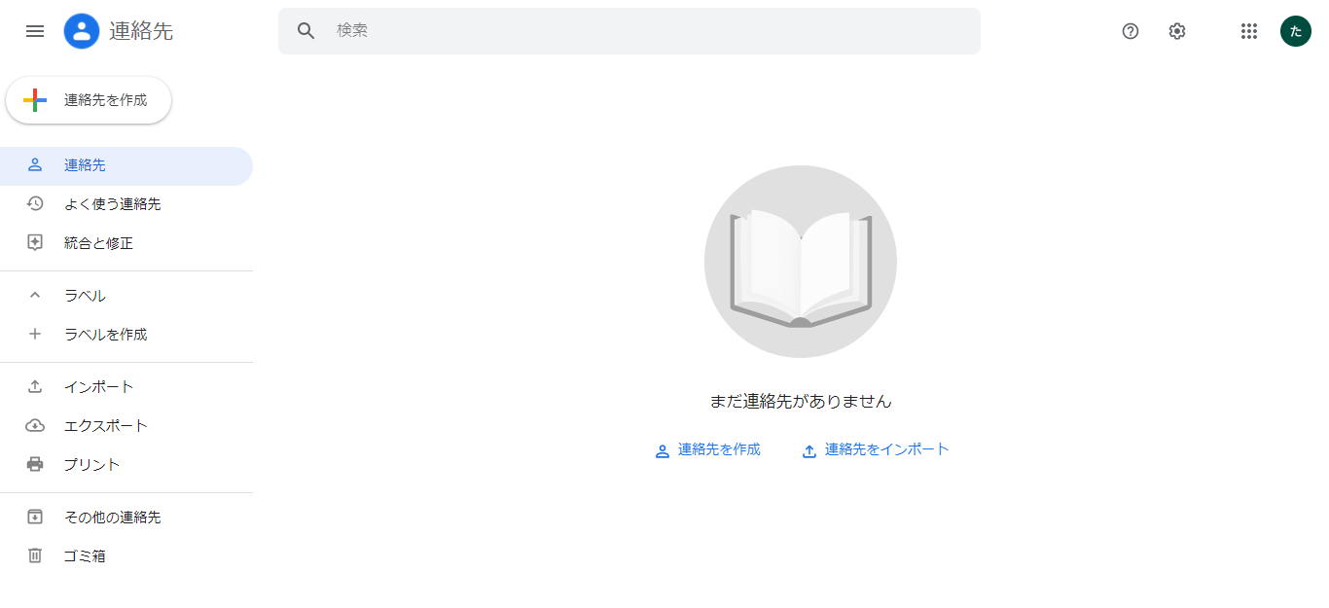This screenshot has height=608, width=1329.
Task: Click the merge and fix icon
Action: [x=35, y=243]
